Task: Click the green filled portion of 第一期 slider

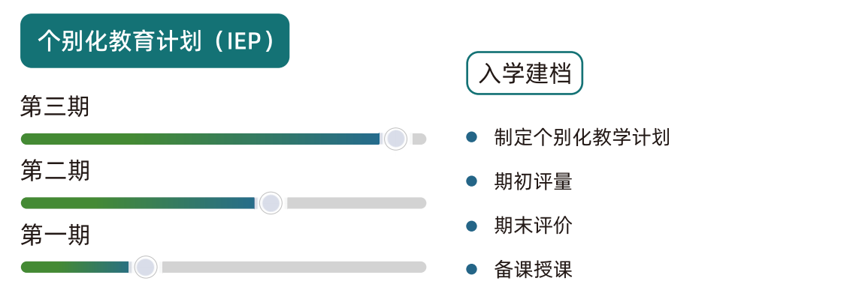Action: pyautogui.click(x=75, y=268)
